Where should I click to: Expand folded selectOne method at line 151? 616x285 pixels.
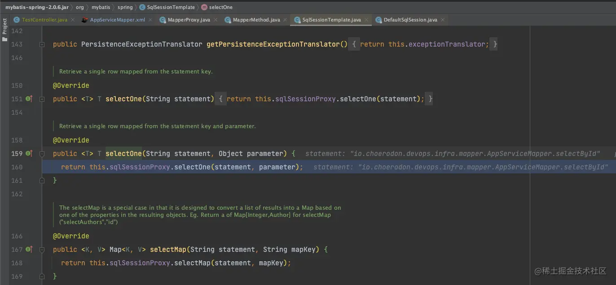coord(42,99)
